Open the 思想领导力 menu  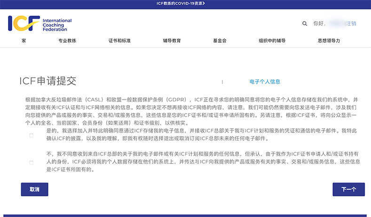[x=329, y=41]
